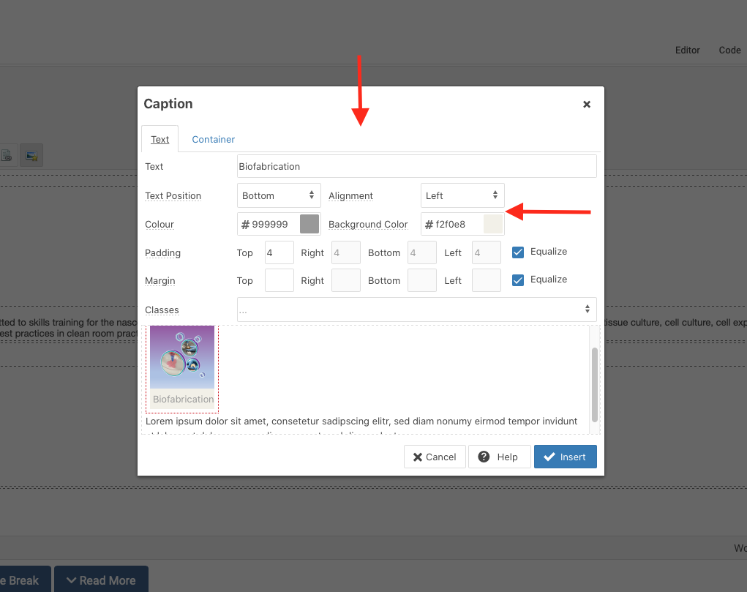Open the Alignment dropdown showing Left
This screenshot has height=592, width=747.
(462, 195)
